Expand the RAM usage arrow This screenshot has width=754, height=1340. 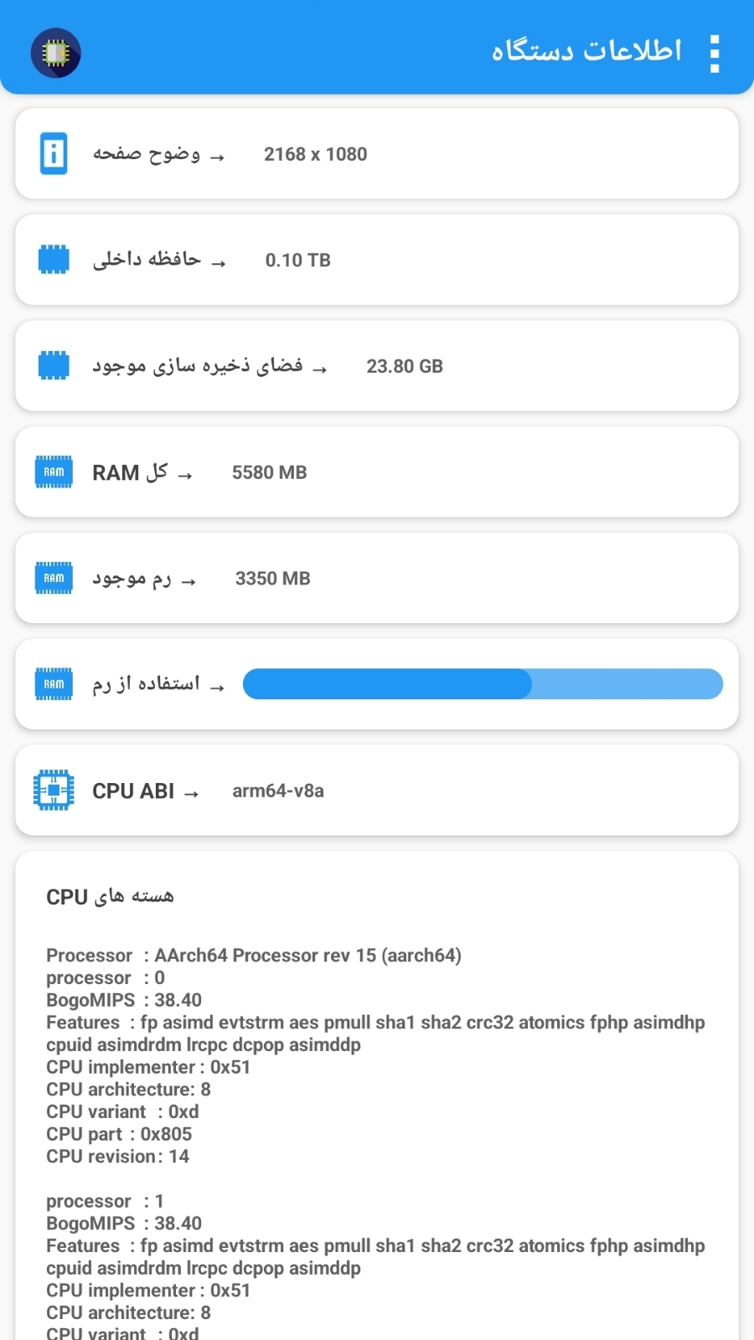[x=218, y=685]
